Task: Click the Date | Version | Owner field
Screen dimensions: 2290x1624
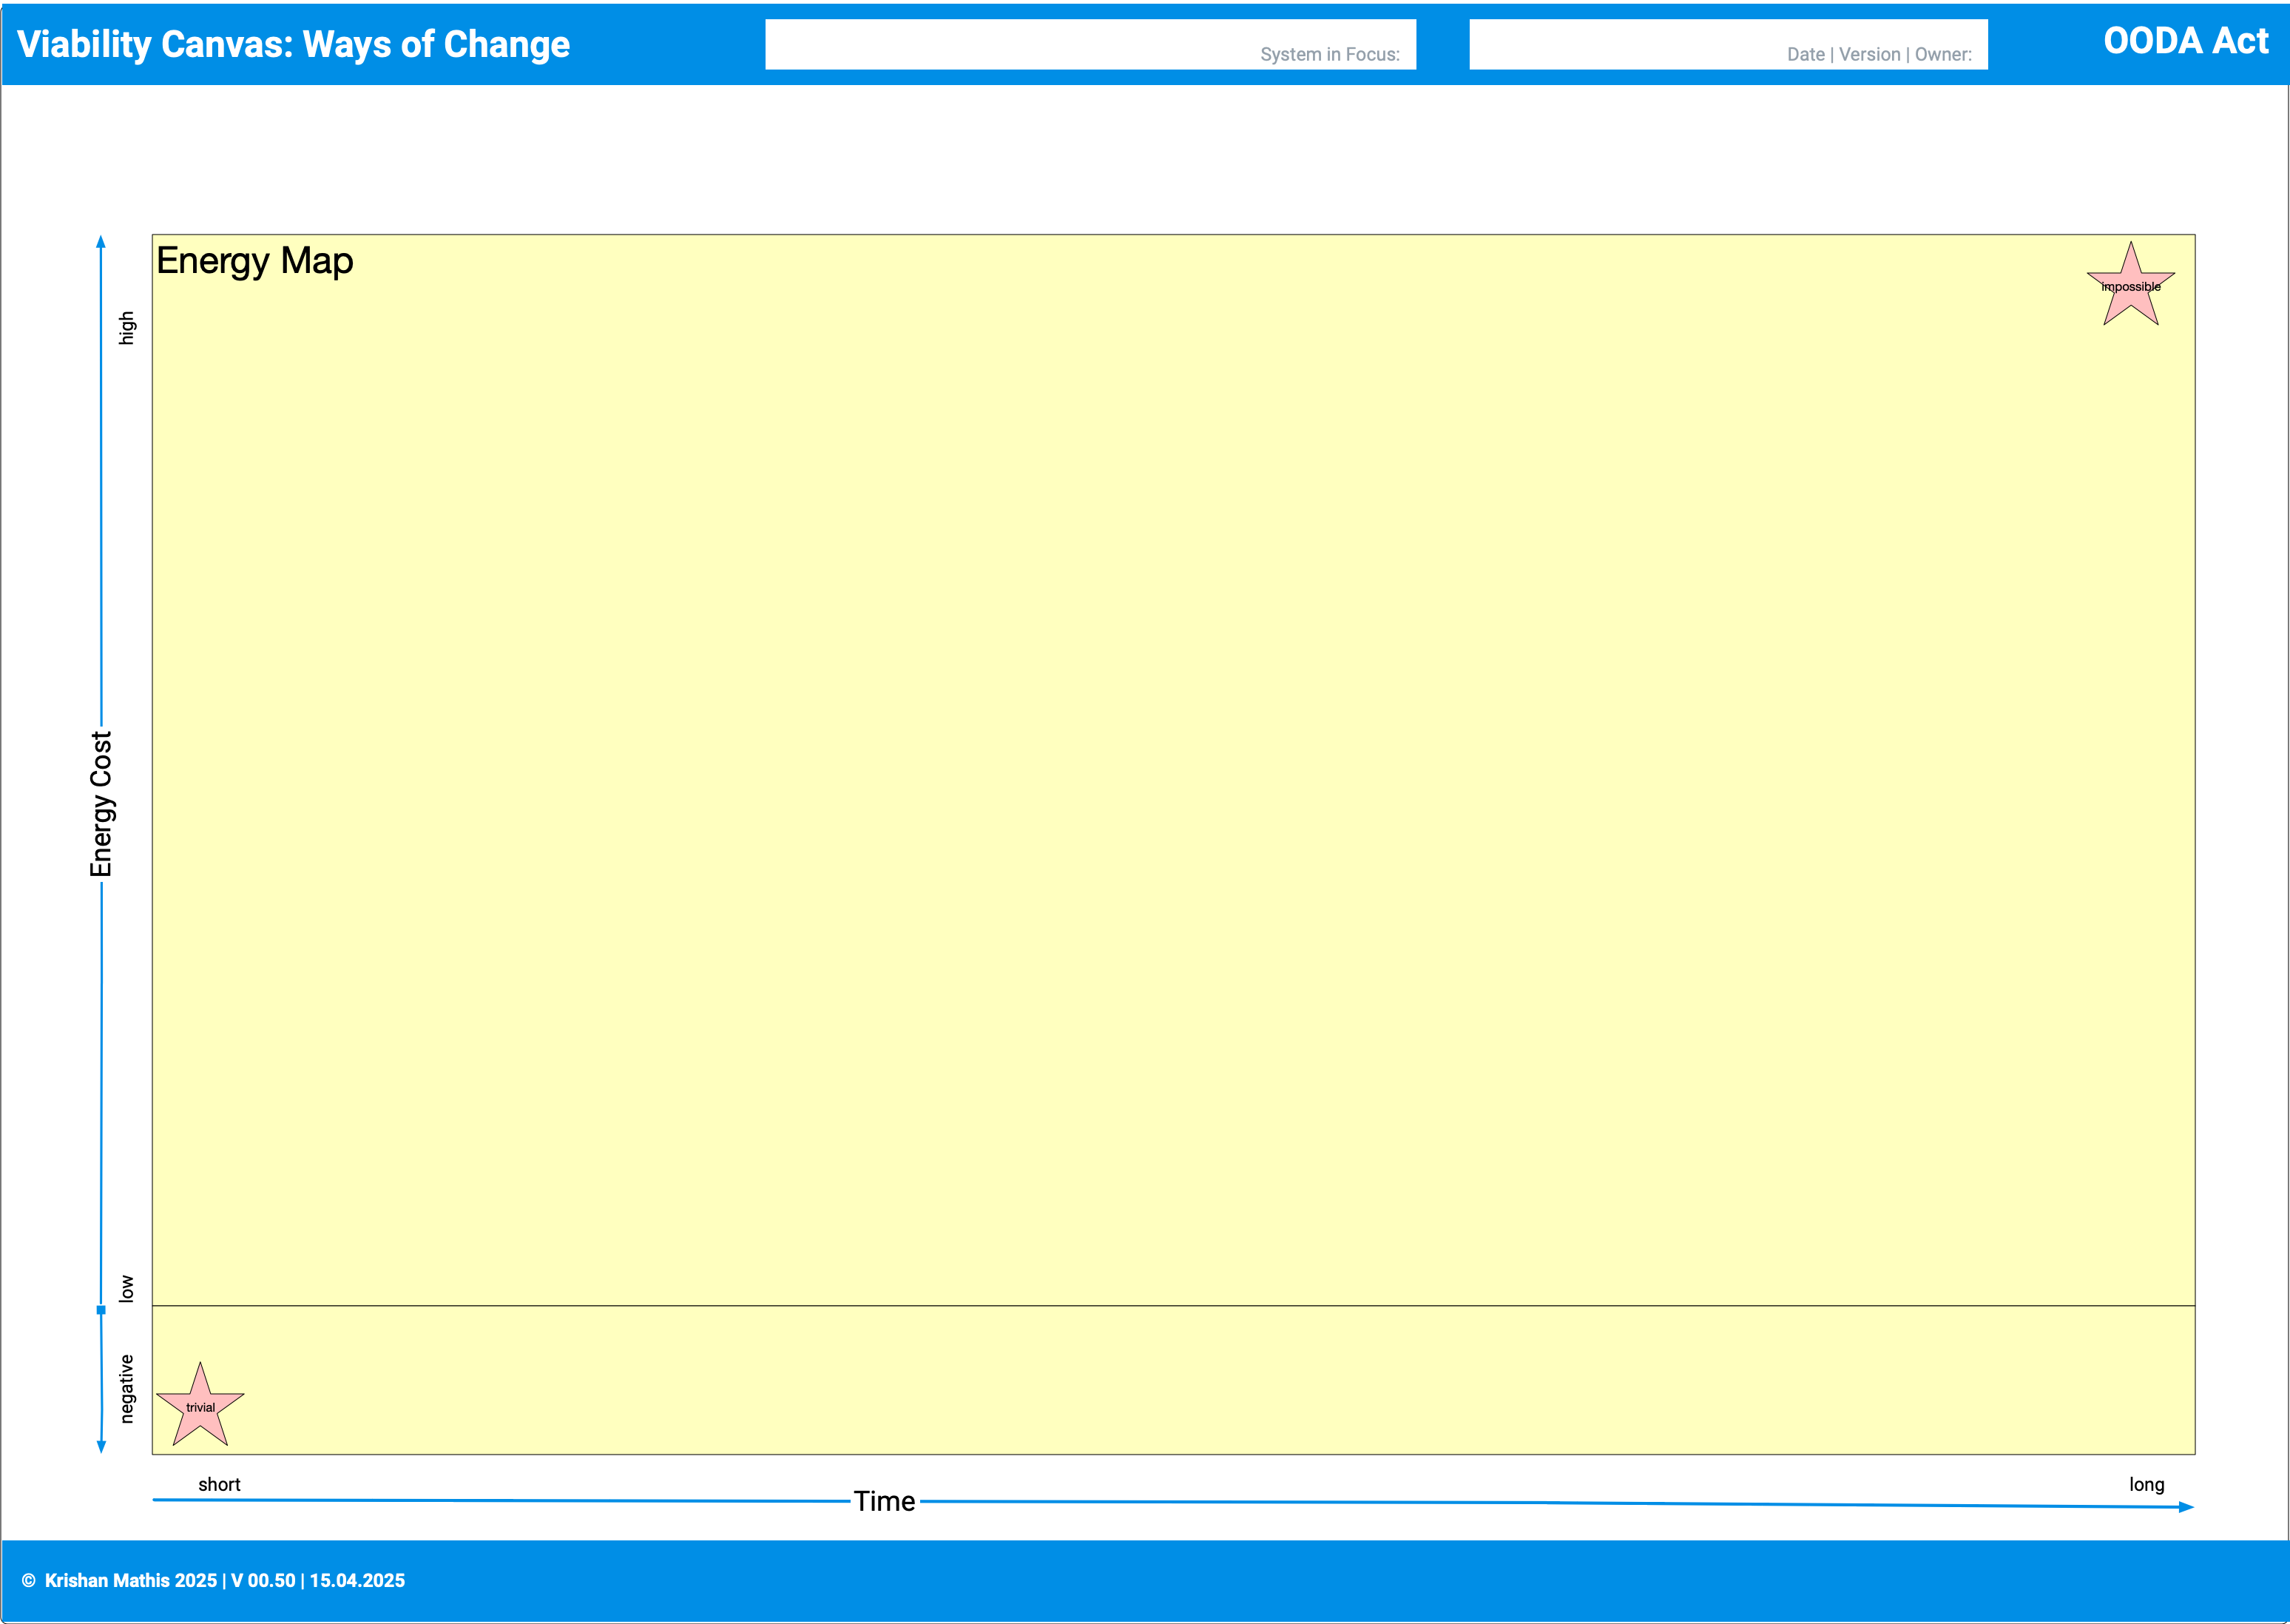Action: tap(1727, 44)
